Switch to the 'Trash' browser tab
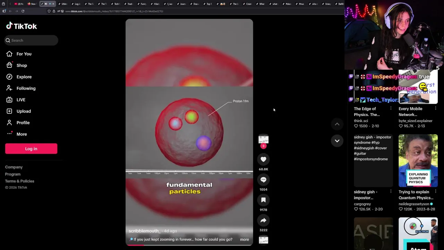Screen dimensions: 444x250 point(128,4)
